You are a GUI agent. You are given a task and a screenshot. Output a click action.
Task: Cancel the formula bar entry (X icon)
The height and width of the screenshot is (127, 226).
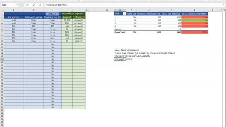tap(28, 5)
